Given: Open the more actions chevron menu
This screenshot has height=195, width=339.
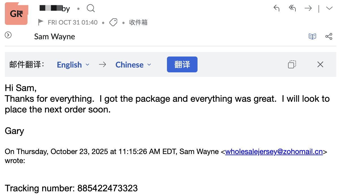Looking at the screenshot, I should pyautogui.click(x=329, y=8).
